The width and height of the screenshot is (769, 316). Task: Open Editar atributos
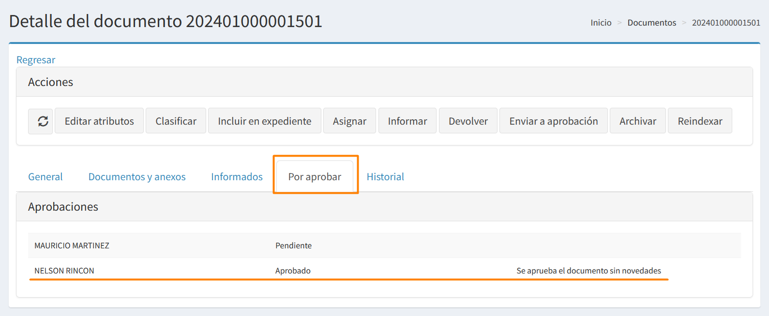tap(99, 121)
